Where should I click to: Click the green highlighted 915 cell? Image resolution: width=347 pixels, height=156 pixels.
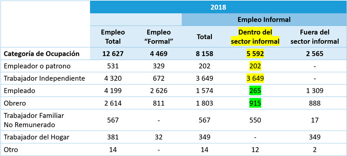pyautogui.click(x=255, y=103)
